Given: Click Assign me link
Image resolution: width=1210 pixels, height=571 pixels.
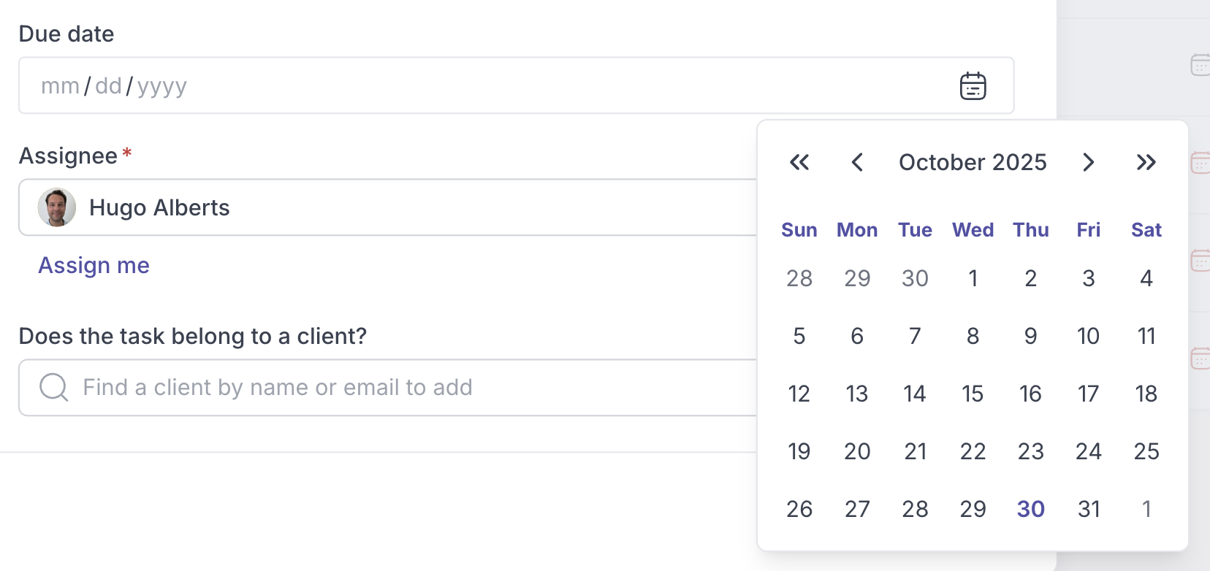Looking at the screenshot, I should tap(94, 265).
